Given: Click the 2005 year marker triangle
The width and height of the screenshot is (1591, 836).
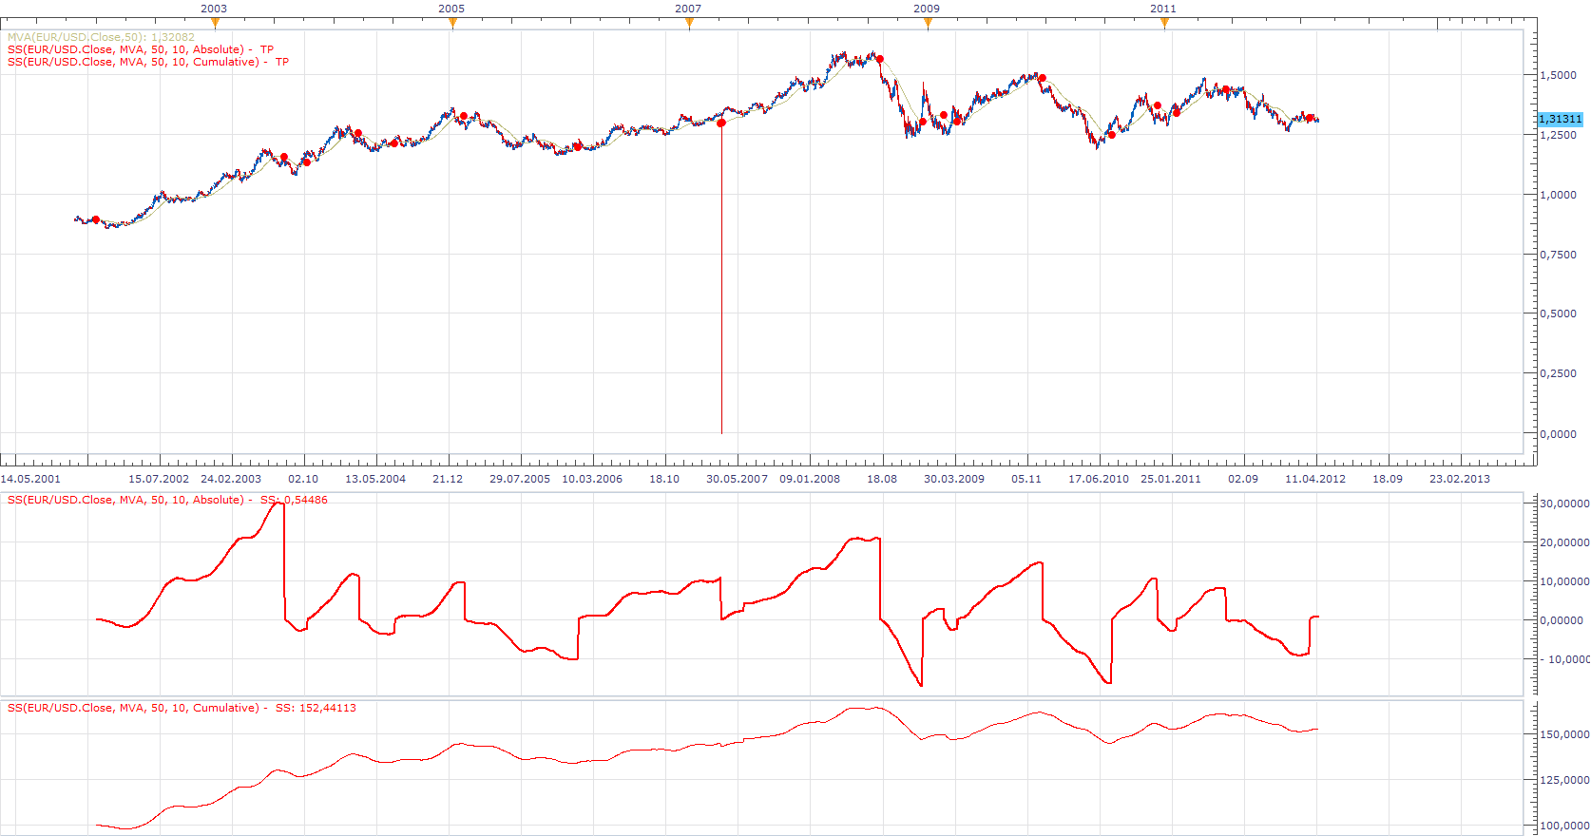Looking at the screenshot, I should [x=452, y=24].
